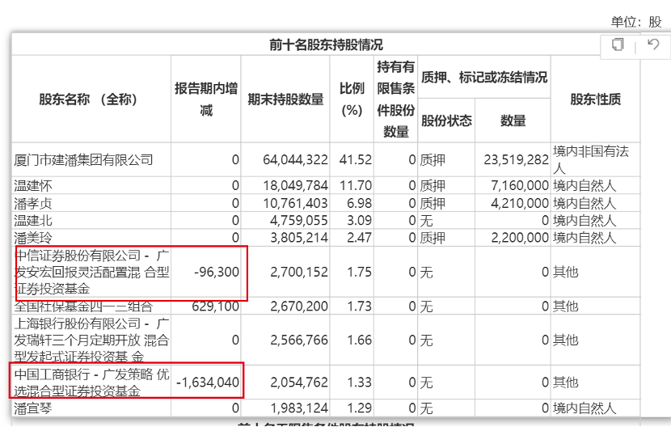Click the percentage 1.33
The height and width of the screenshot is (427, 671).
(x=359, y=383)
